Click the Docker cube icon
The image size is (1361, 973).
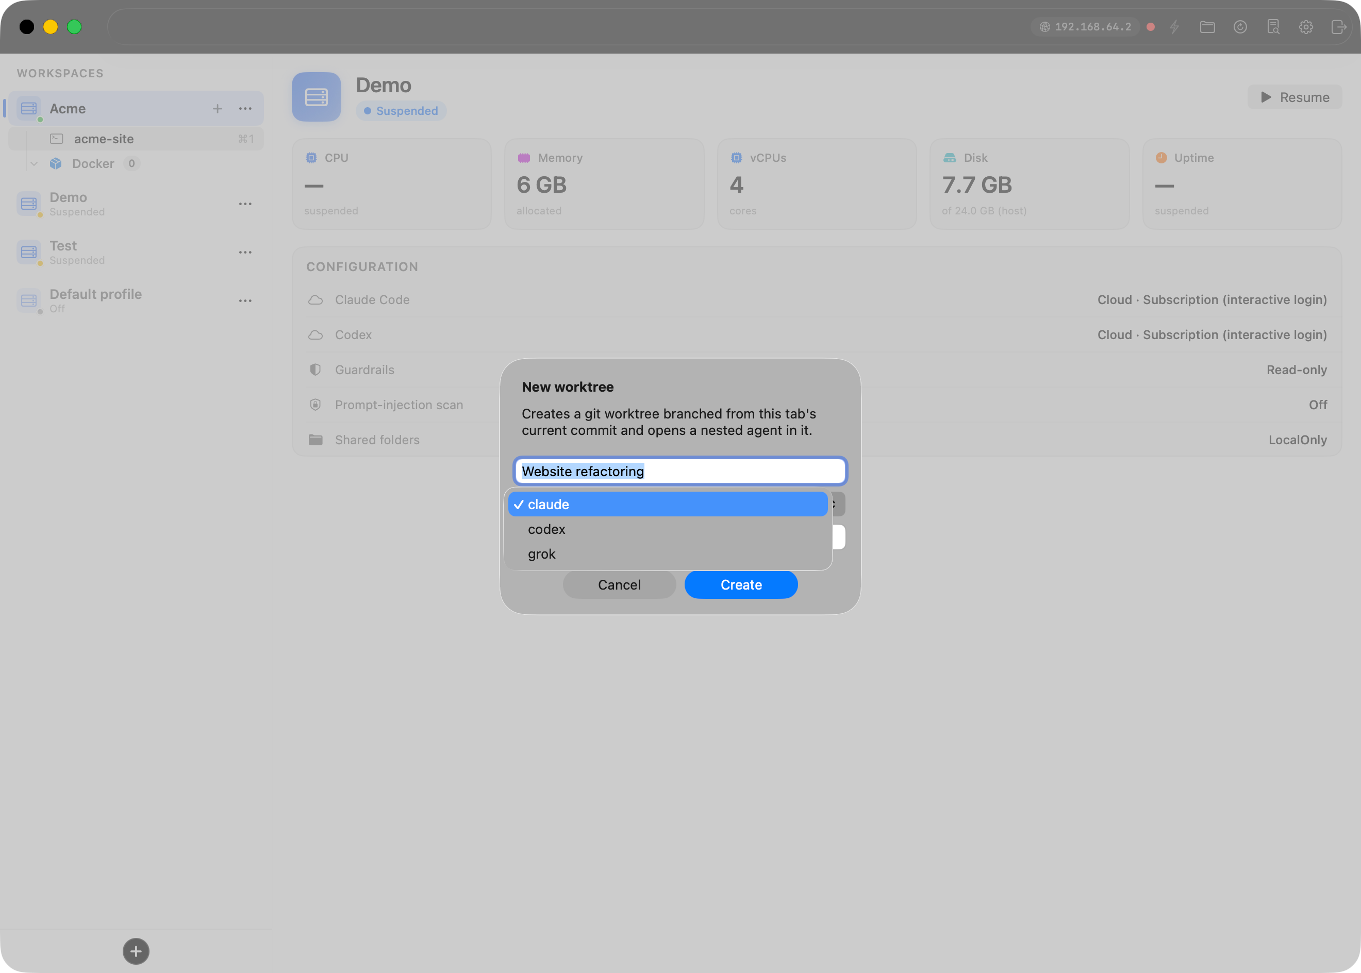(x=56, y=163)
